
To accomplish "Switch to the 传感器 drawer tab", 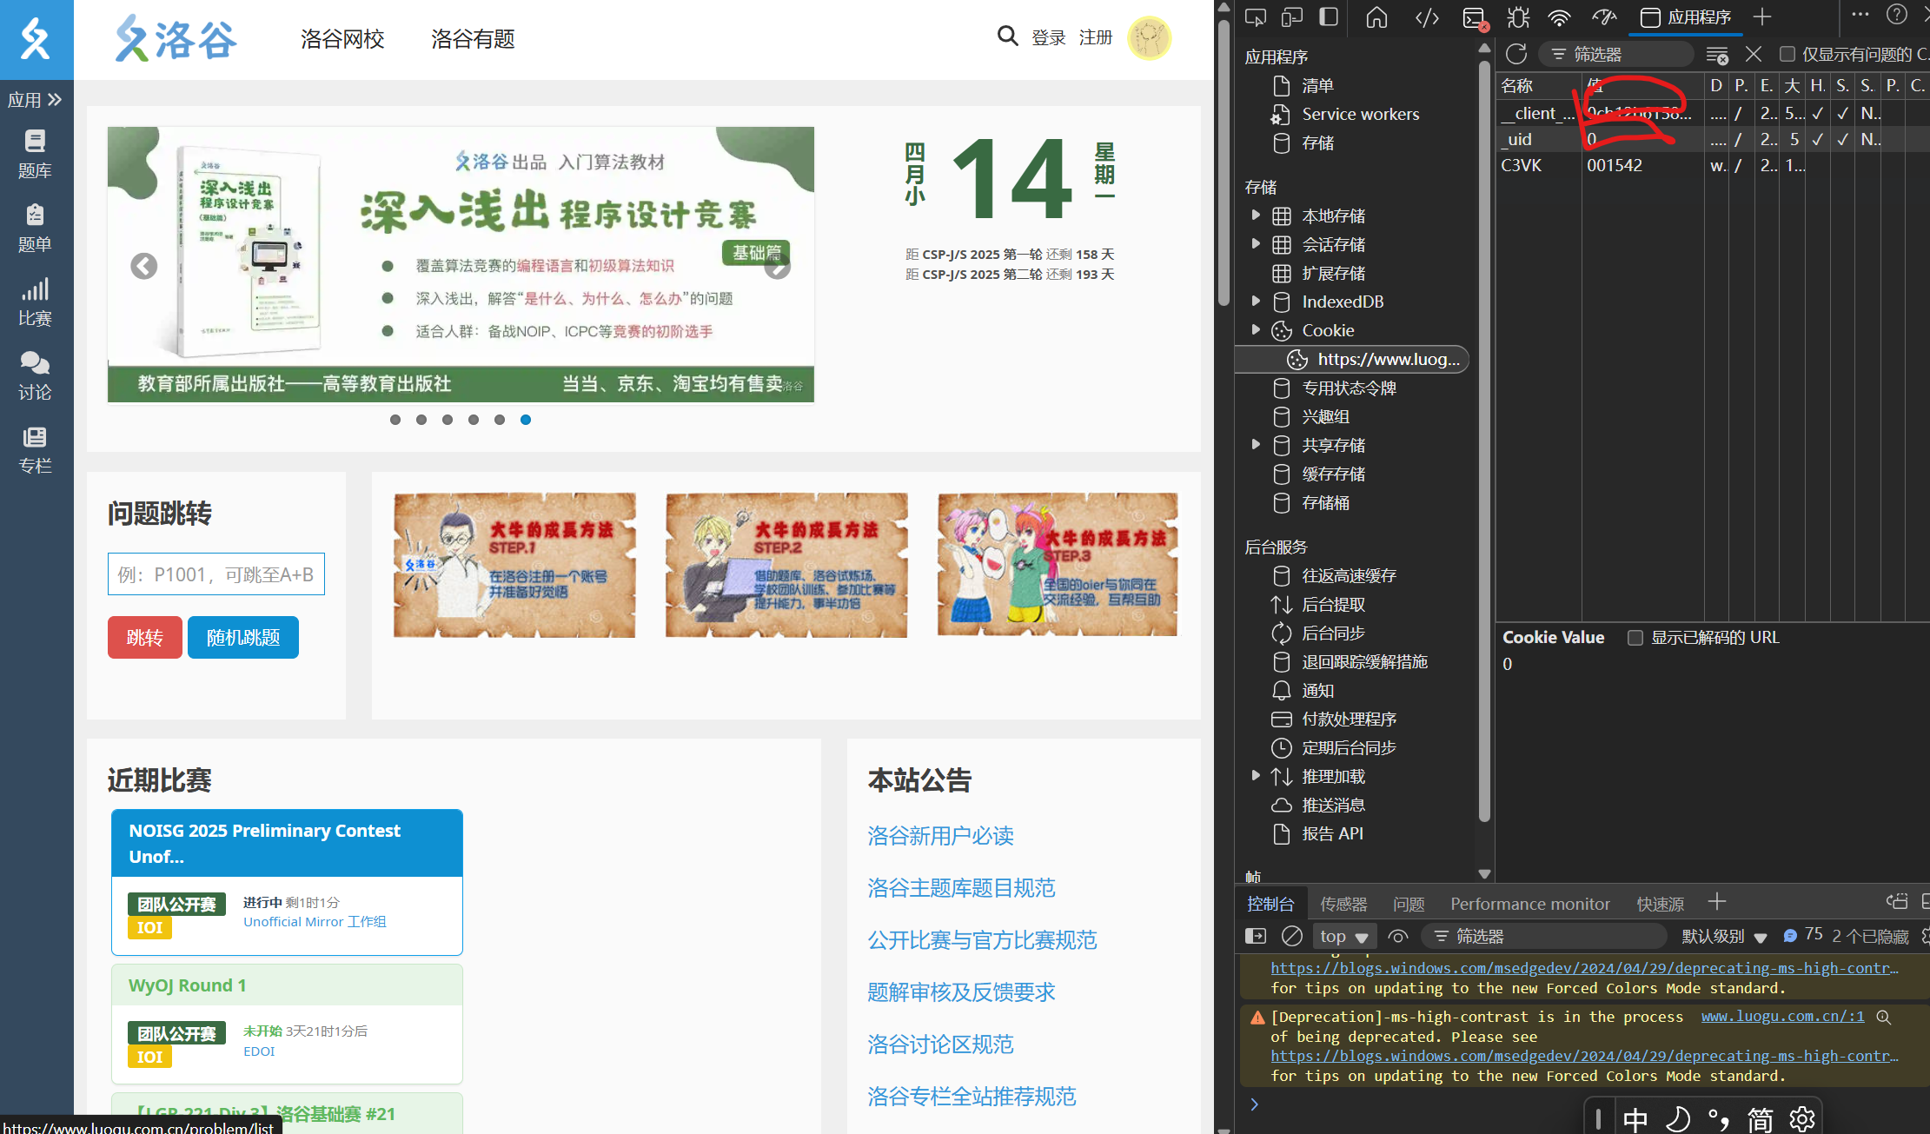I will click(x=1343, y=904).
